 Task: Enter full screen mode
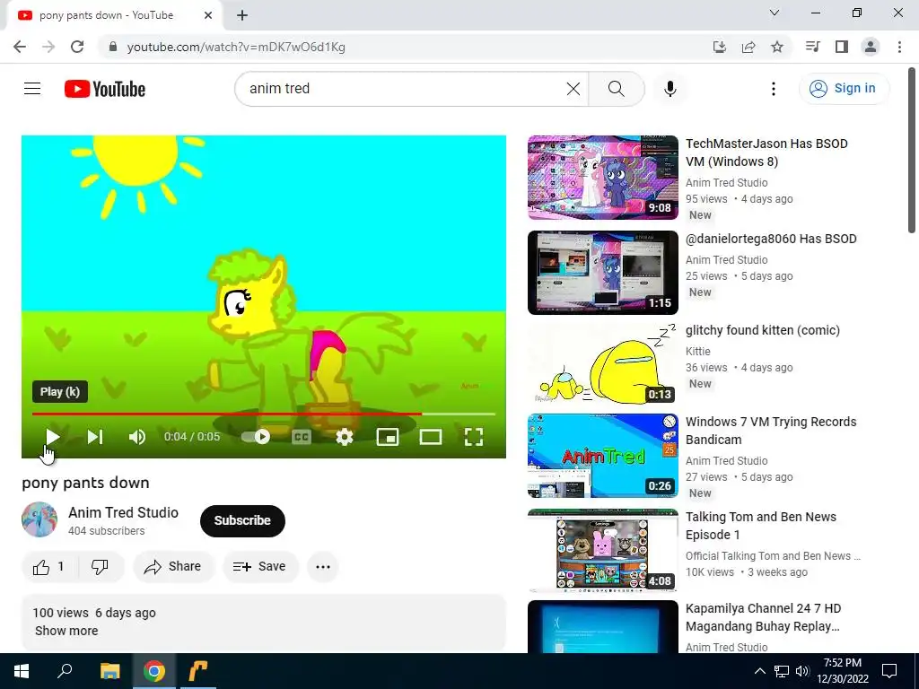pyautogui.click(x=474, y=437)
